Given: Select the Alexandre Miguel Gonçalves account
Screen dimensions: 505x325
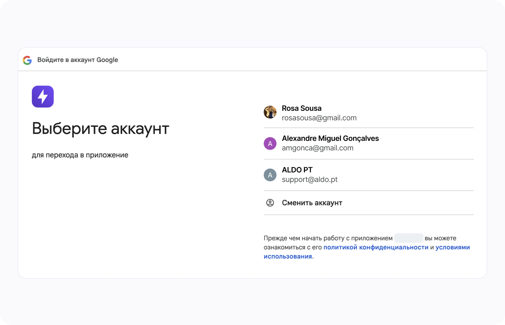Looking at the screenshot, I should click(330, 138).
